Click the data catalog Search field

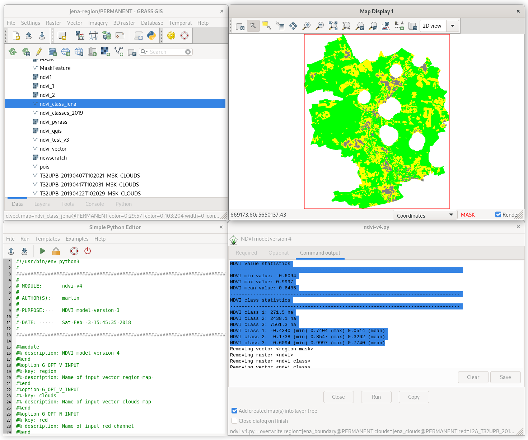pos(167,52)
